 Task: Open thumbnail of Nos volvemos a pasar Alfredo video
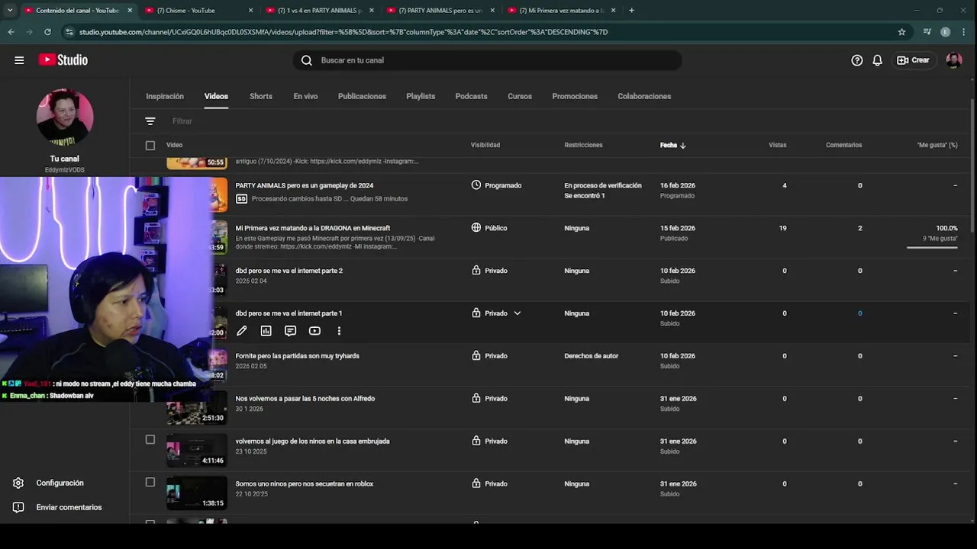pyautogui.click(x=197, y=408)
